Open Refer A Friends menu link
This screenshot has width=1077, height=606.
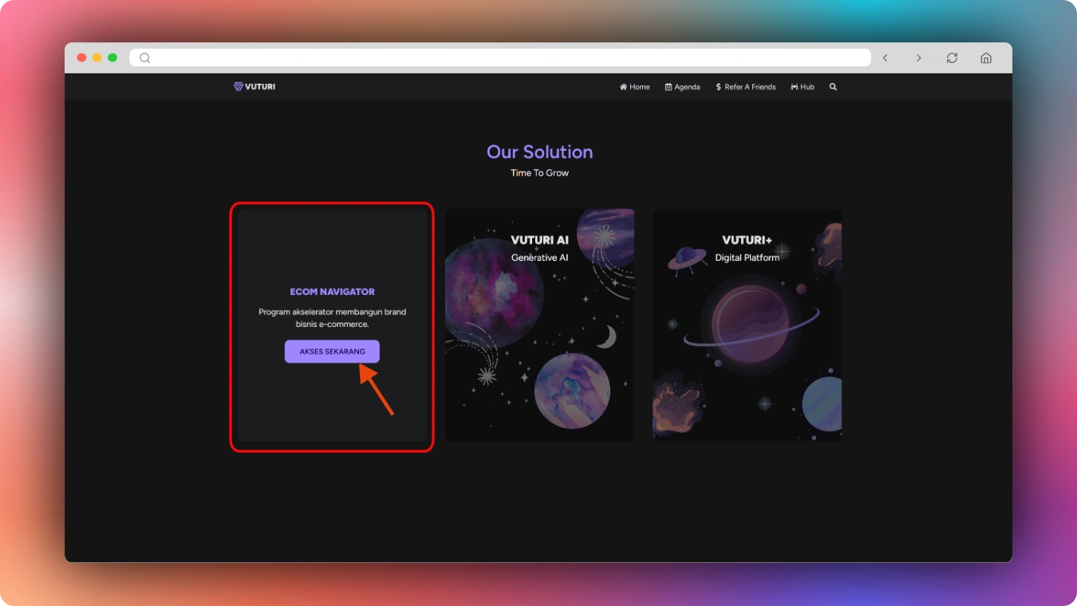[x=746, y=87]
